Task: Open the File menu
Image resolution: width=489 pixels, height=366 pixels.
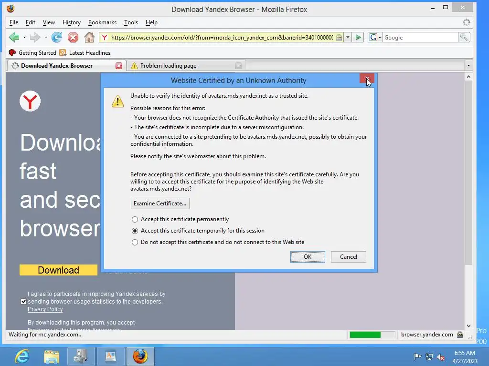Action: pyautogui.click(x=14, y=22)
